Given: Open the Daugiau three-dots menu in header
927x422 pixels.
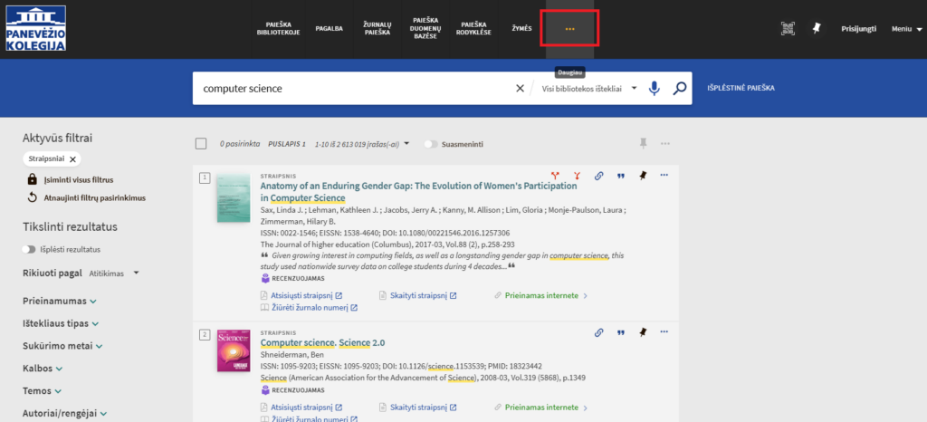Looking at the screenshot, I should [x=569, y=29].
